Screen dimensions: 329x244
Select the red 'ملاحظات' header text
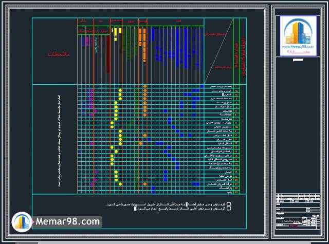pos(61,54)
